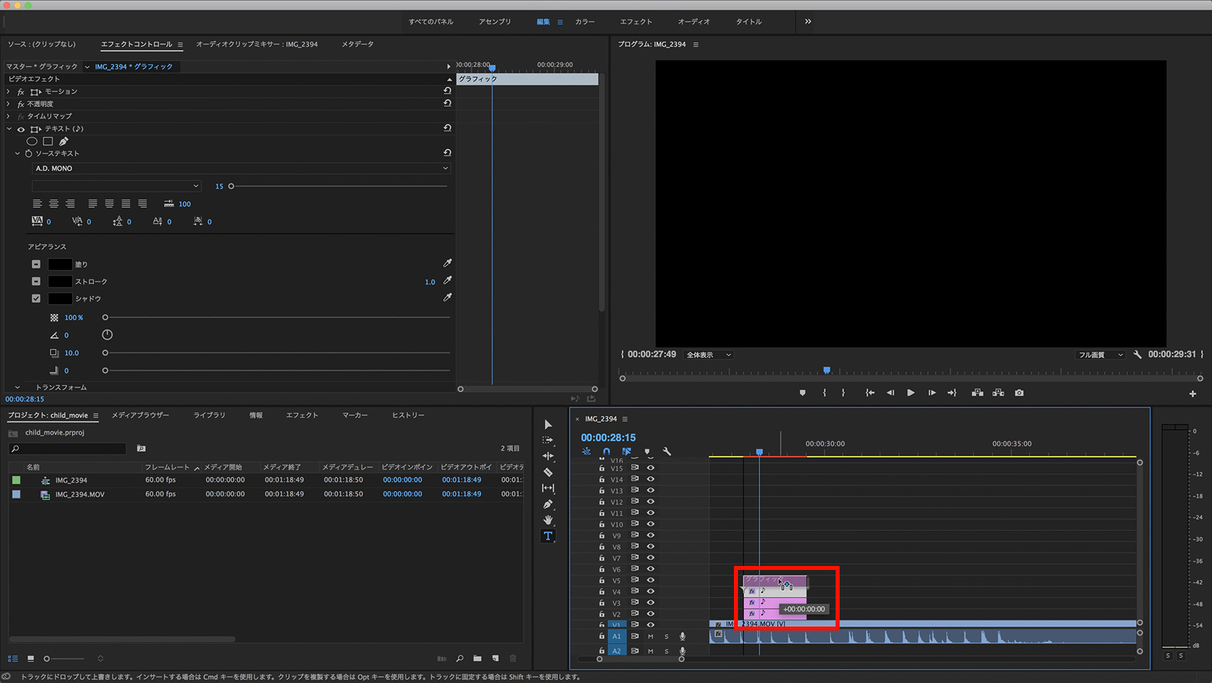
Task: Open the Program monitor button editor plus
Action: 1192,394
